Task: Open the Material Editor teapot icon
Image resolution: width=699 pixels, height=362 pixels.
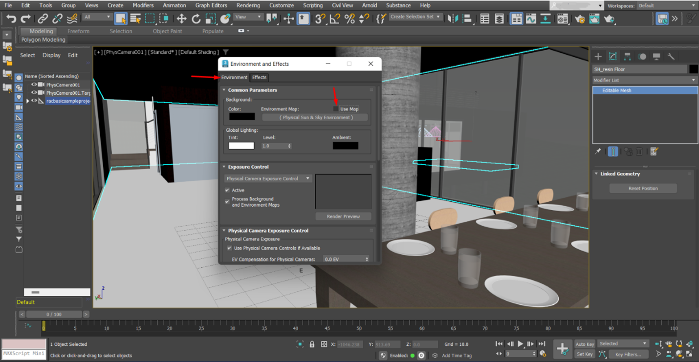Action: click(562, 19)
